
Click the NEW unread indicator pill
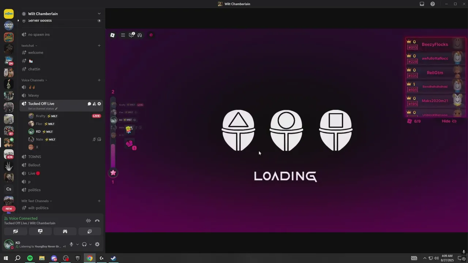[9, 209]
